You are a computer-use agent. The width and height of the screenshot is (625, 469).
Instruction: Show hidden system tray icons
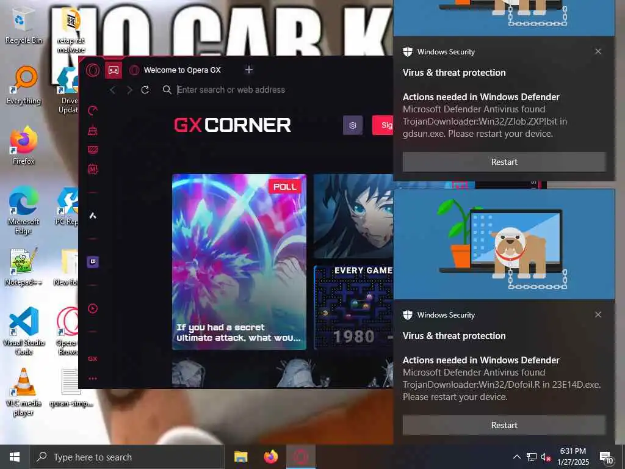516,457
